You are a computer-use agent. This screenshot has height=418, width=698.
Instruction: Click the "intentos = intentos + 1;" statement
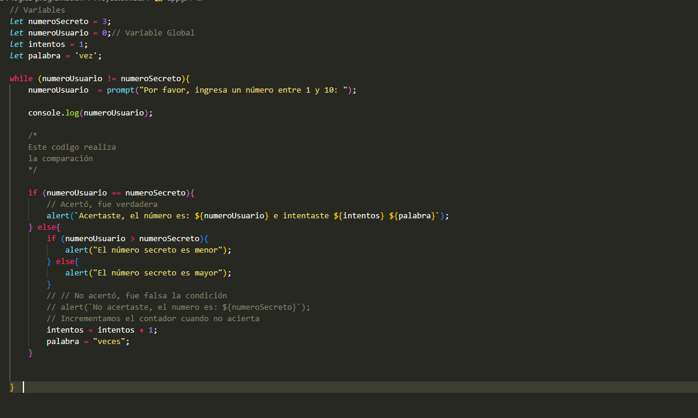[102, 330]
